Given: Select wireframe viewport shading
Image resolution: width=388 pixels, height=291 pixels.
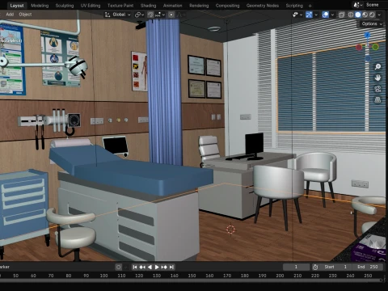Looking at the screenshot, I should point(351,15).
